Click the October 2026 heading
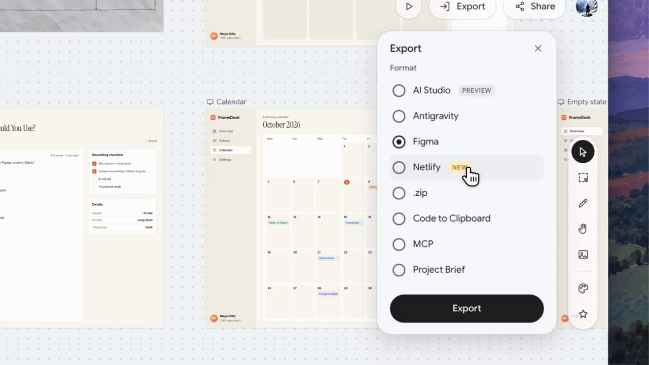649x365 pixels. 281,125
